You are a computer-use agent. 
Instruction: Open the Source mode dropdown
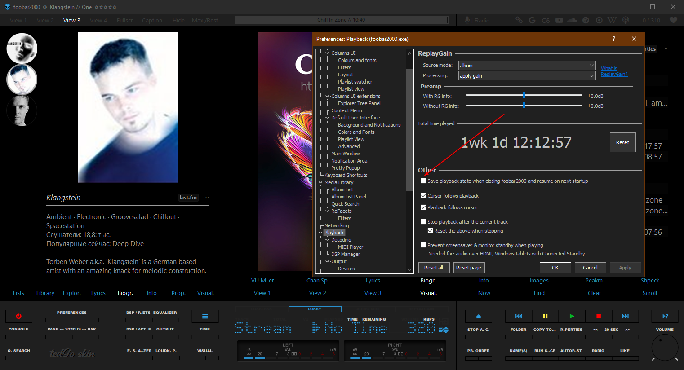527,66
